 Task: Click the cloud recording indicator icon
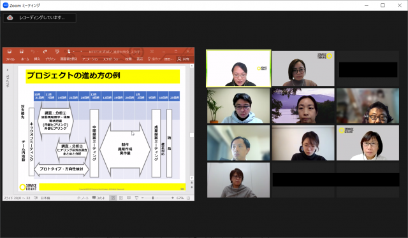(x=10, y=18)
